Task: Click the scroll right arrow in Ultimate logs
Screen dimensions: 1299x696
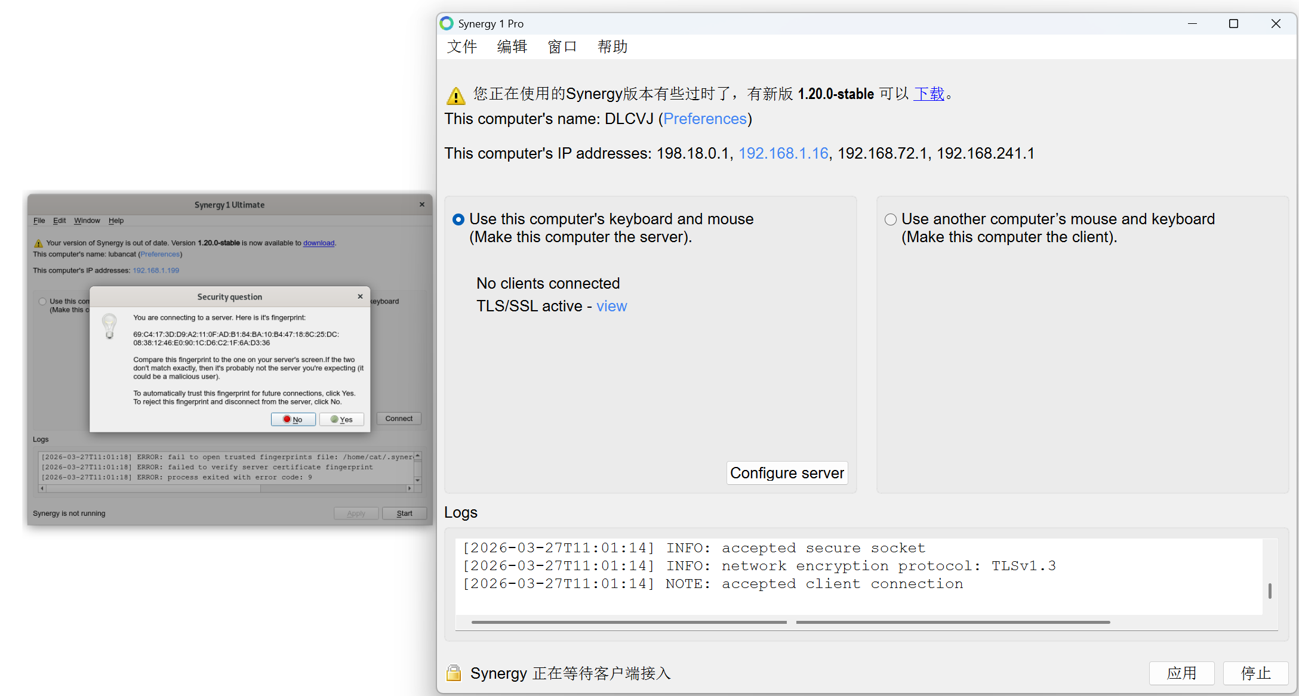Action: [410, 488]
